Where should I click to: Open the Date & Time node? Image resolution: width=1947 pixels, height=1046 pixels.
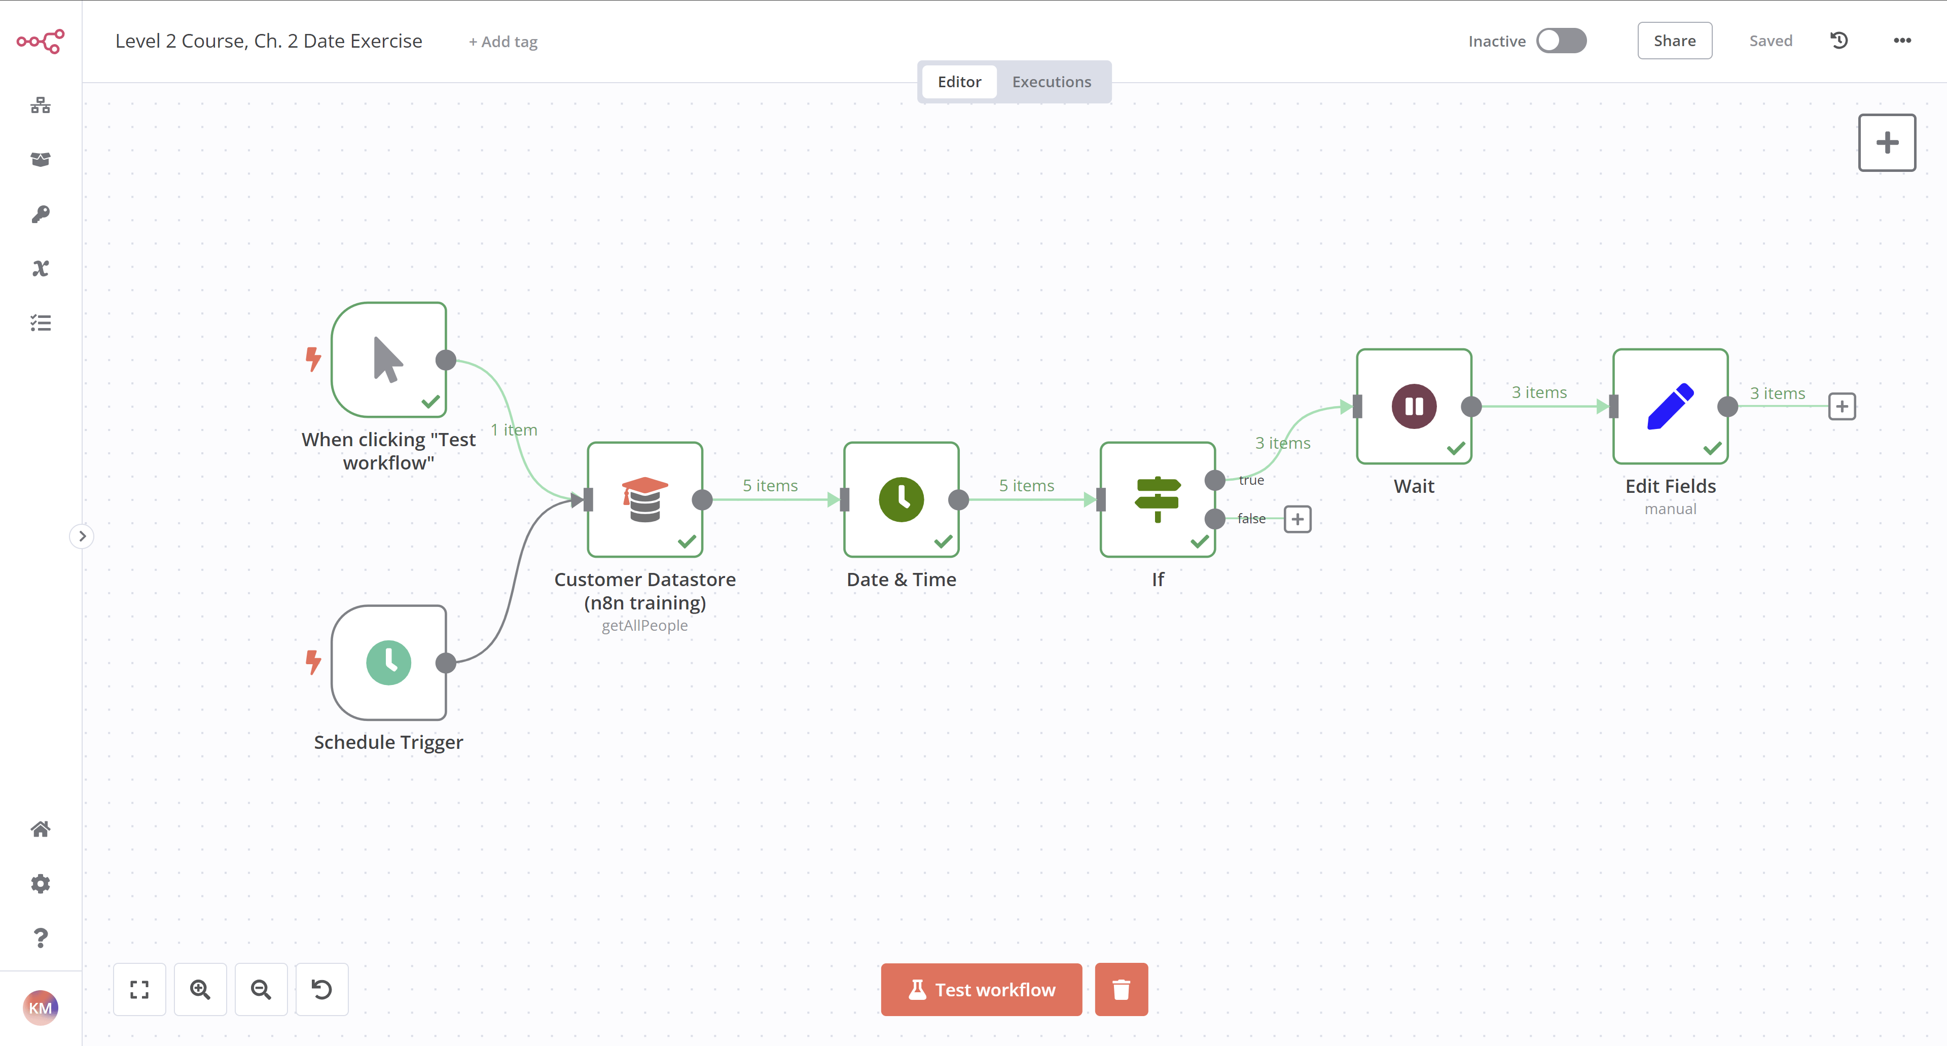(901, 499)
